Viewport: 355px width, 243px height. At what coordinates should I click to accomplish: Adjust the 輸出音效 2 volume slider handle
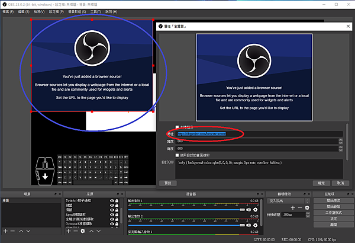click(242, 225)
